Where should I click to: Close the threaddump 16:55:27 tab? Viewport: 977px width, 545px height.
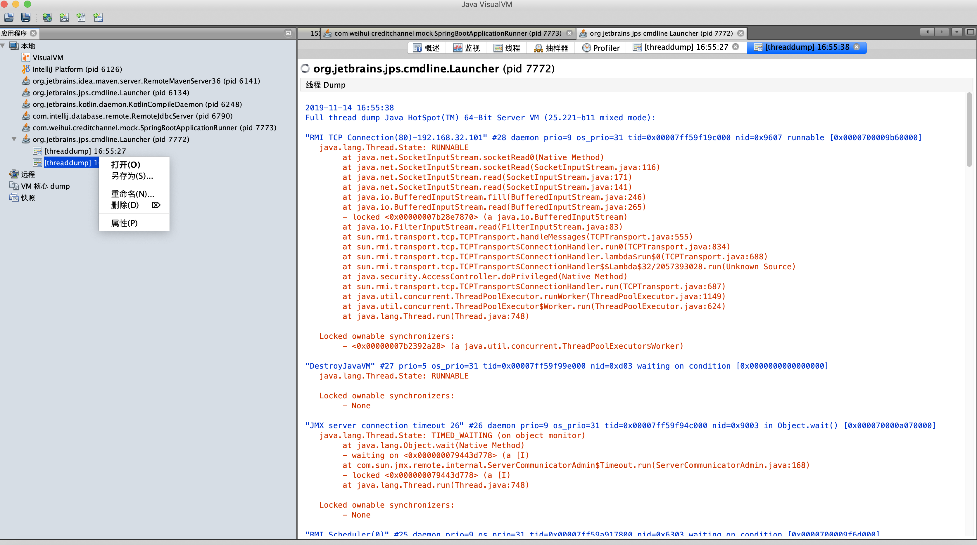coord(736,47)
